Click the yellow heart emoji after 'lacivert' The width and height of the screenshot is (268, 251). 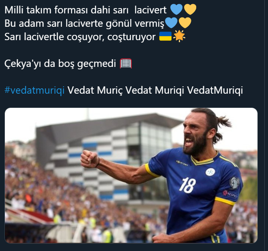[x=190, y=10]
